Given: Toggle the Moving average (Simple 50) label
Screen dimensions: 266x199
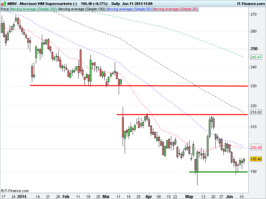Looking at the screenshot, I should click(x=129, y=9).
